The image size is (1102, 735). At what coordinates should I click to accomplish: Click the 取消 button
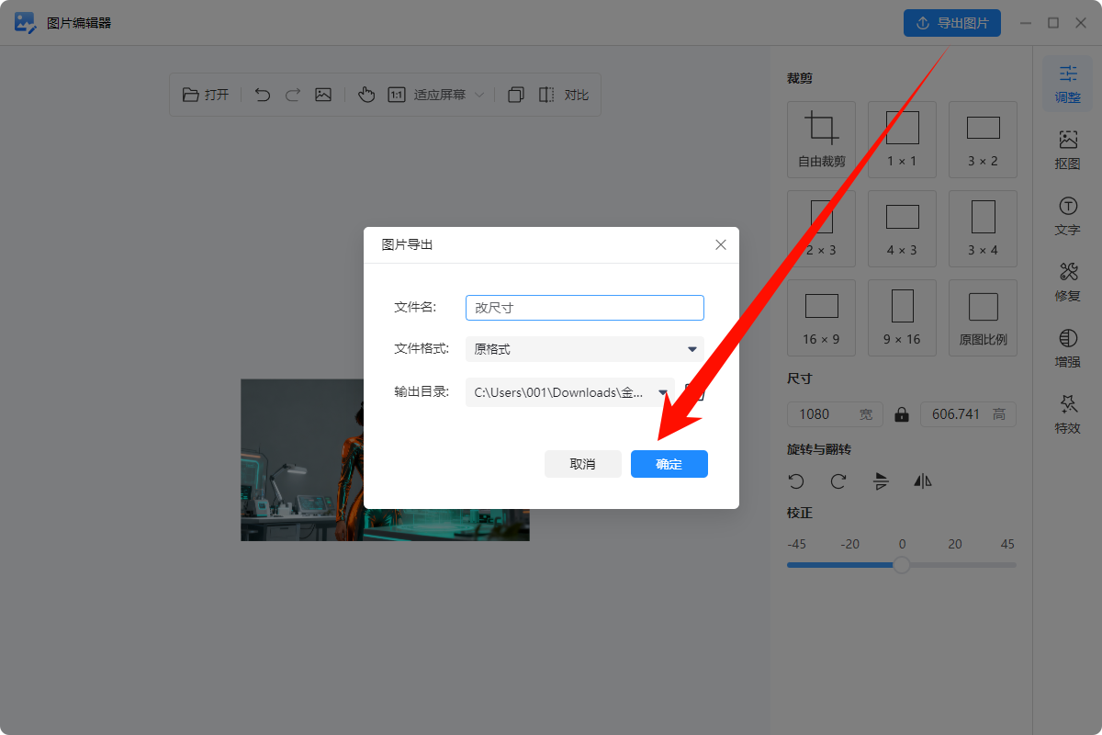(x=582, y=464)
